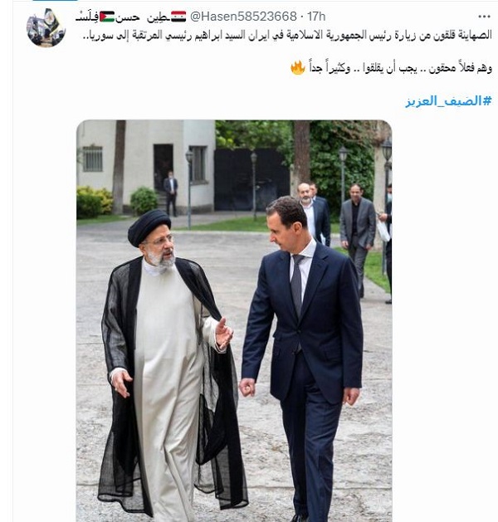Screen dimensions: 498x522
Task: Open the @Hasen58523668 profile handle
Action: (243, 17)
